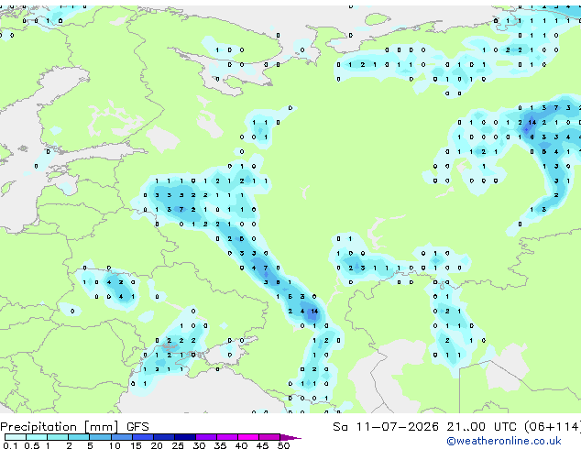Viewport: 581px width, 449px height.
Task: Click the '25' legend scale label
Action: pos(178,445)
